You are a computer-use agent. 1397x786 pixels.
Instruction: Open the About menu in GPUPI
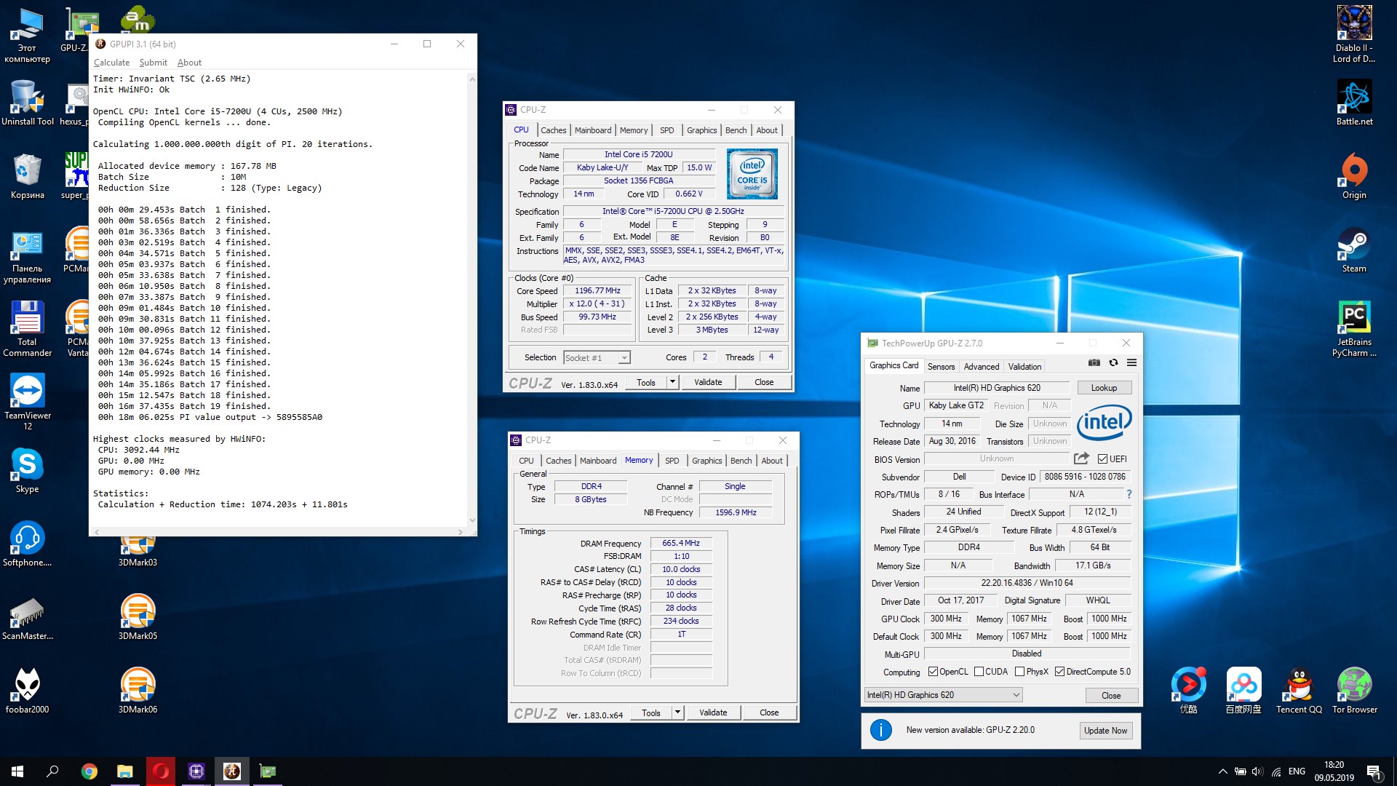pyautogui.click(x=189, y=63)
